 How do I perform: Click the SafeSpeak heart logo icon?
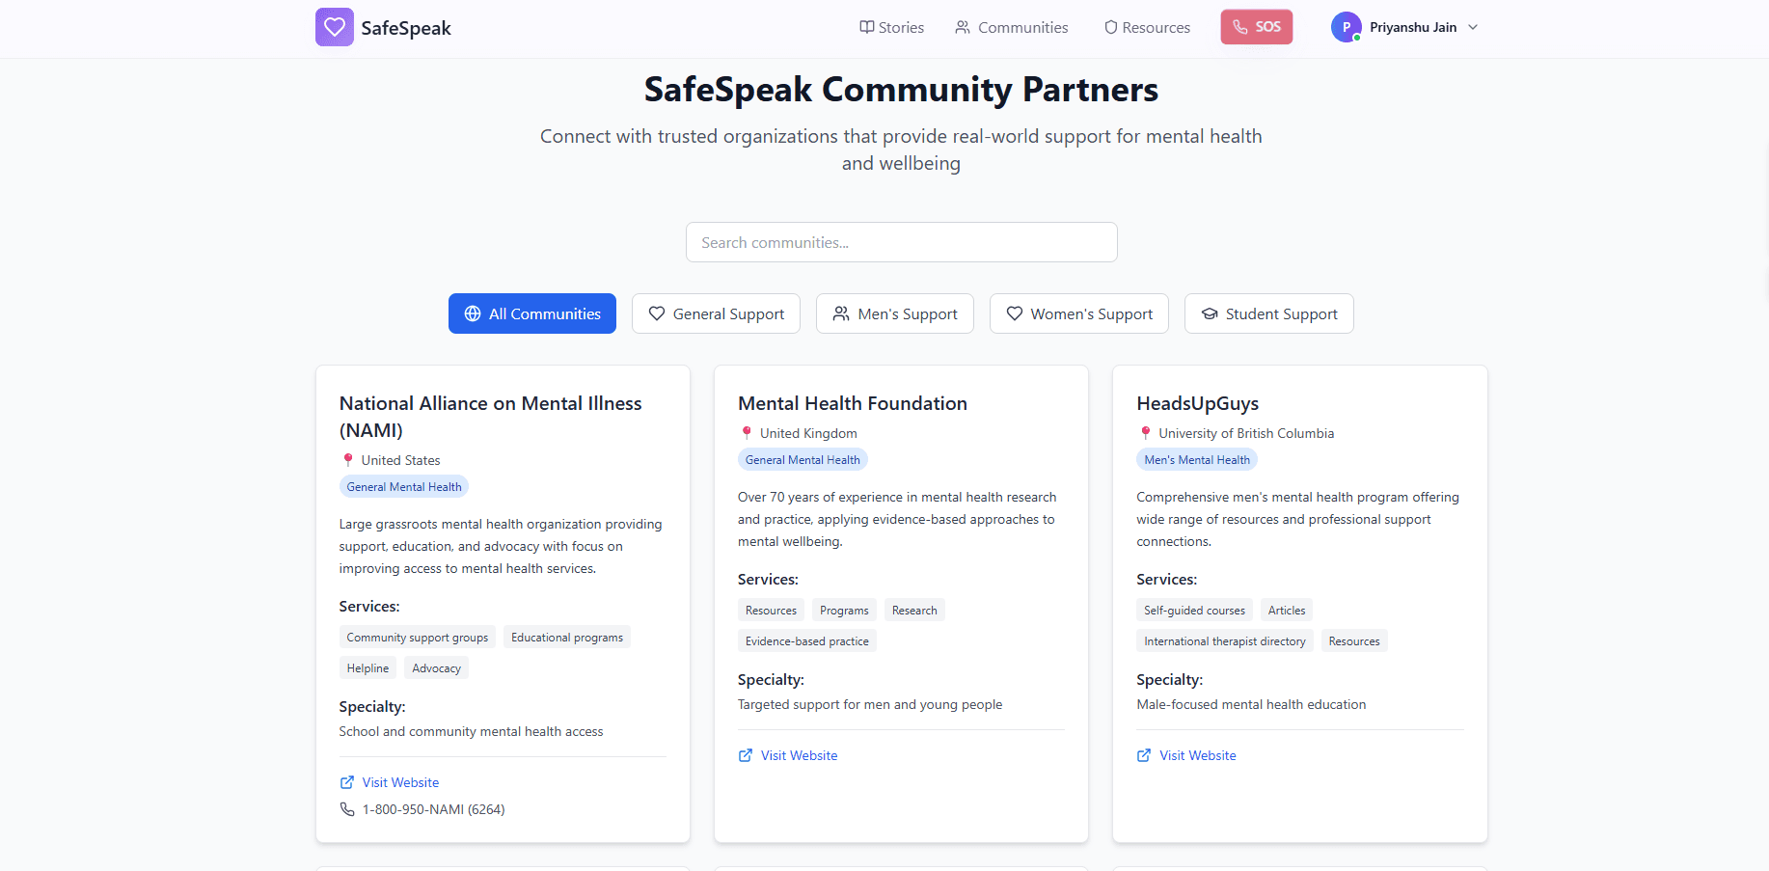pyautogui.click(x=334, y=27)
